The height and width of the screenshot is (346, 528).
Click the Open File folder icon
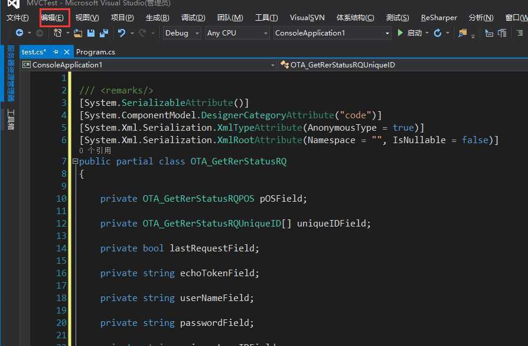click(x=78, y=33)
